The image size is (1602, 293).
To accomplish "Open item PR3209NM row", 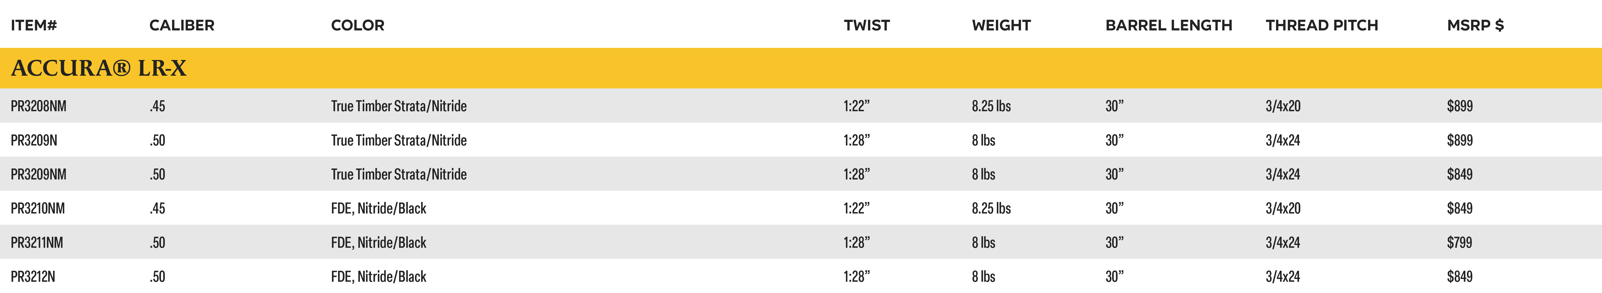I will tap(801, 174).
